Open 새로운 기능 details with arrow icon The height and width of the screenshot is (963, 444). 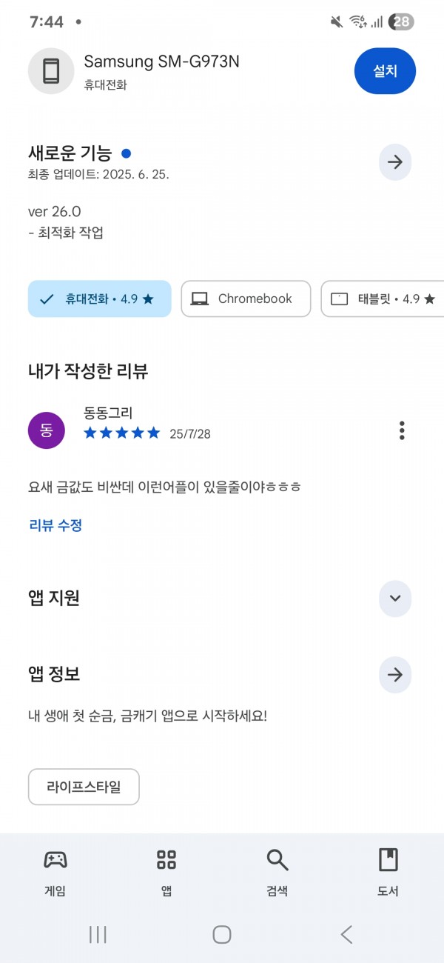tap(395, 162)
